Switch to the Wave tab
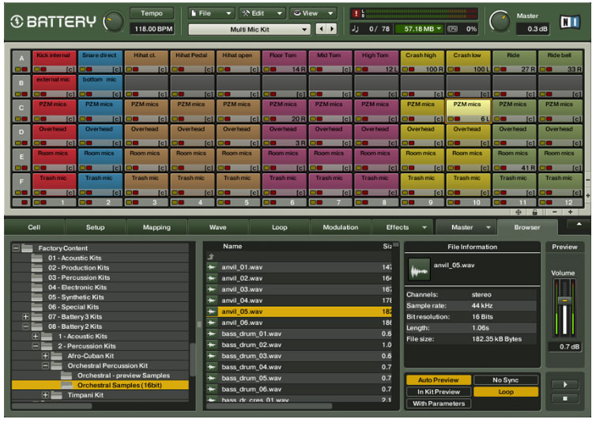This screenshot has height=423, width=596. (218, 227)
